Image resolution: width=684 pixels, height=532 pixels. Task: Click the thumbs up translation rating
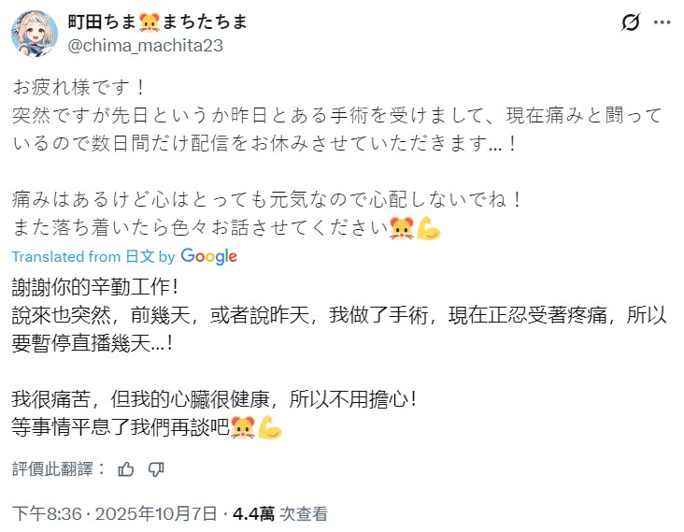[126, 469]
